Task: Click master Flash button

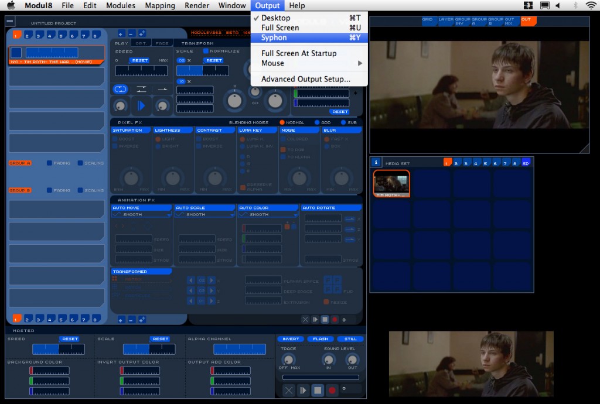Action: click(321, 338)
